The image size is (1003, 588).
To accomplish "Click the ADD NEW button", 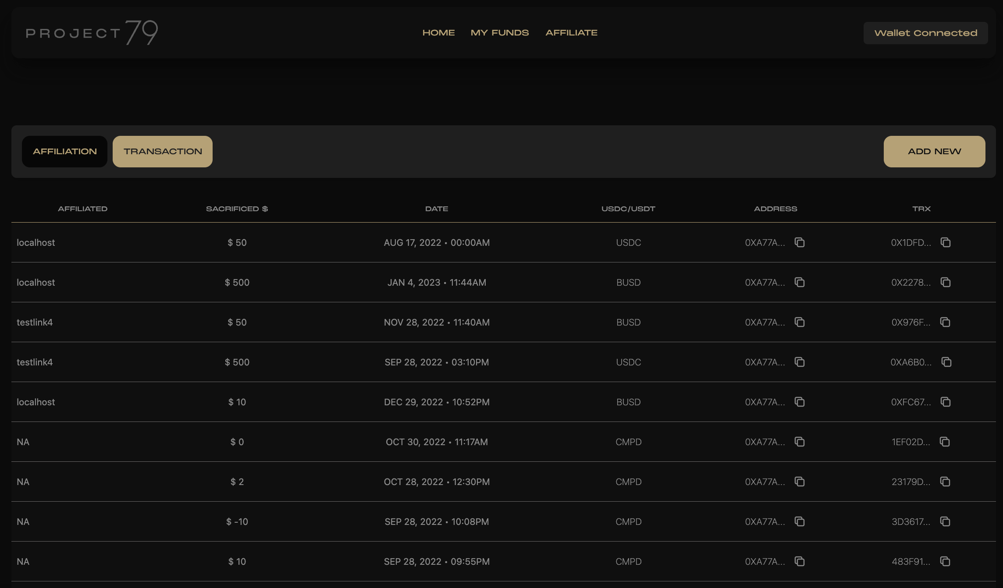I will click(x=934, y=151).
